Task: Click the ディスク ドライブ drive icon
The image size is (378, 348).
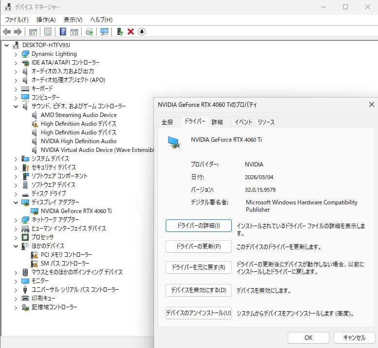Action: tap(25, 195)
